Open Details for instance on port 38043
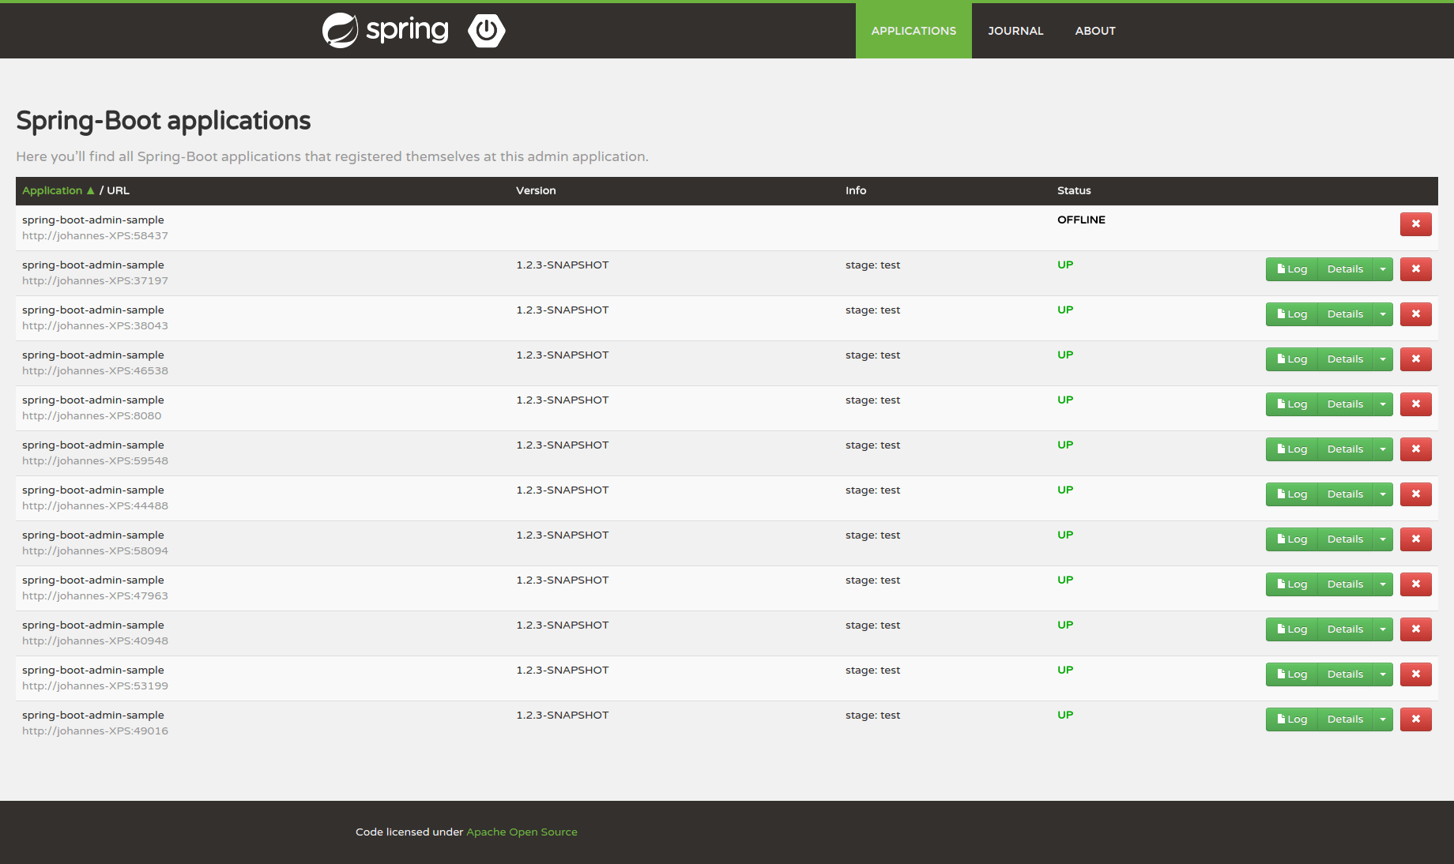 pyautogui.click(x=1345, y=314)
